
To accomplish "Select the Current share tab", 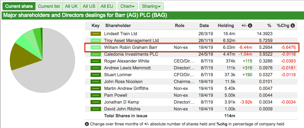I will 19,6.
